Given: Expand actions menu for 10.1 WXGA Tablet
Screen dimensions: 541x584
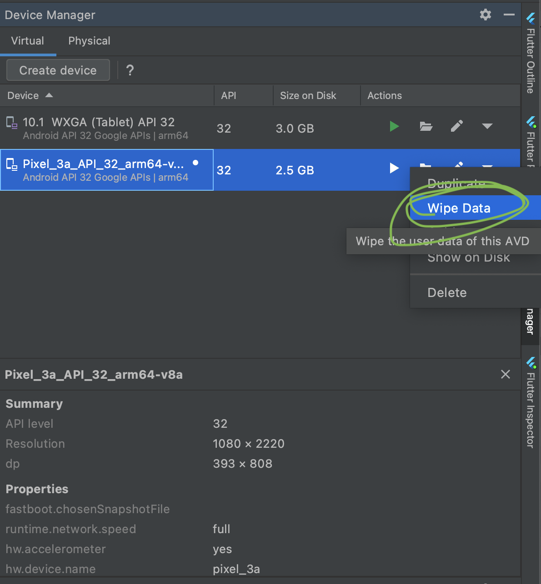Looking at the screenshot, I should coord(487,126).
